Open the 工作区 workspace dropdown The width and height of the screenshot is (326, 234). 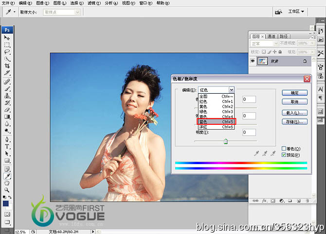point(296,11)
